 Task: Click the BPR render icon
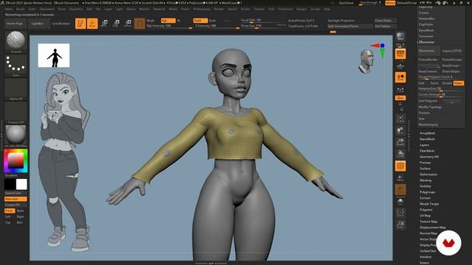click(x=400, y=37)
